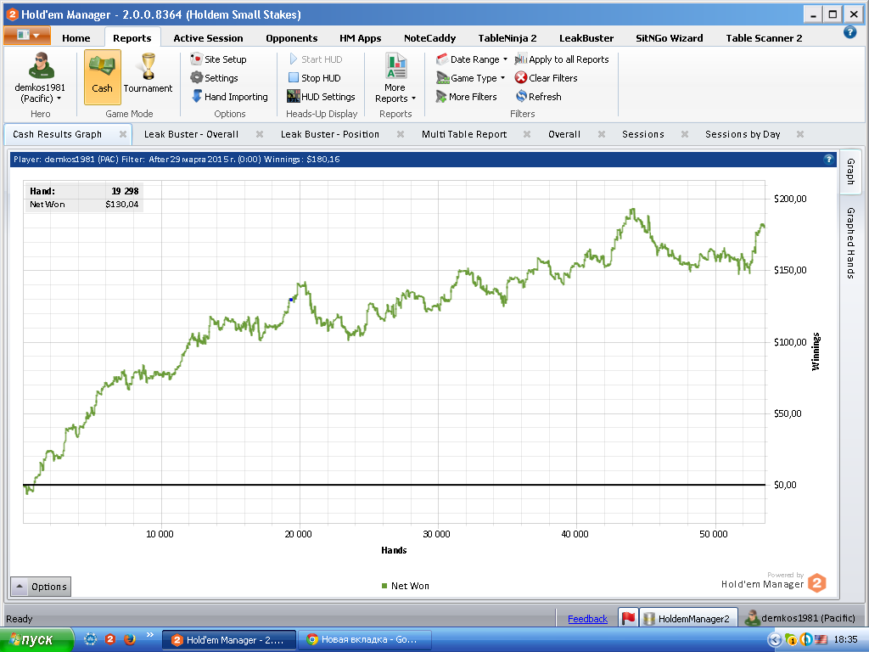Switch to Leak Buster - Overall report
This screenshot has height=652, width=869.
pos(191,134)
